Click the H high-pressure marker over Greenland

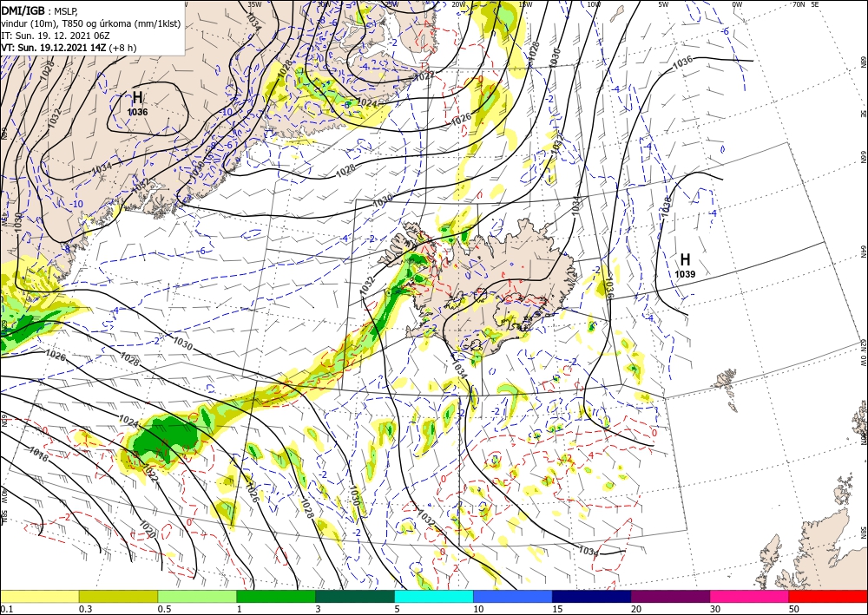click(137, 98)
